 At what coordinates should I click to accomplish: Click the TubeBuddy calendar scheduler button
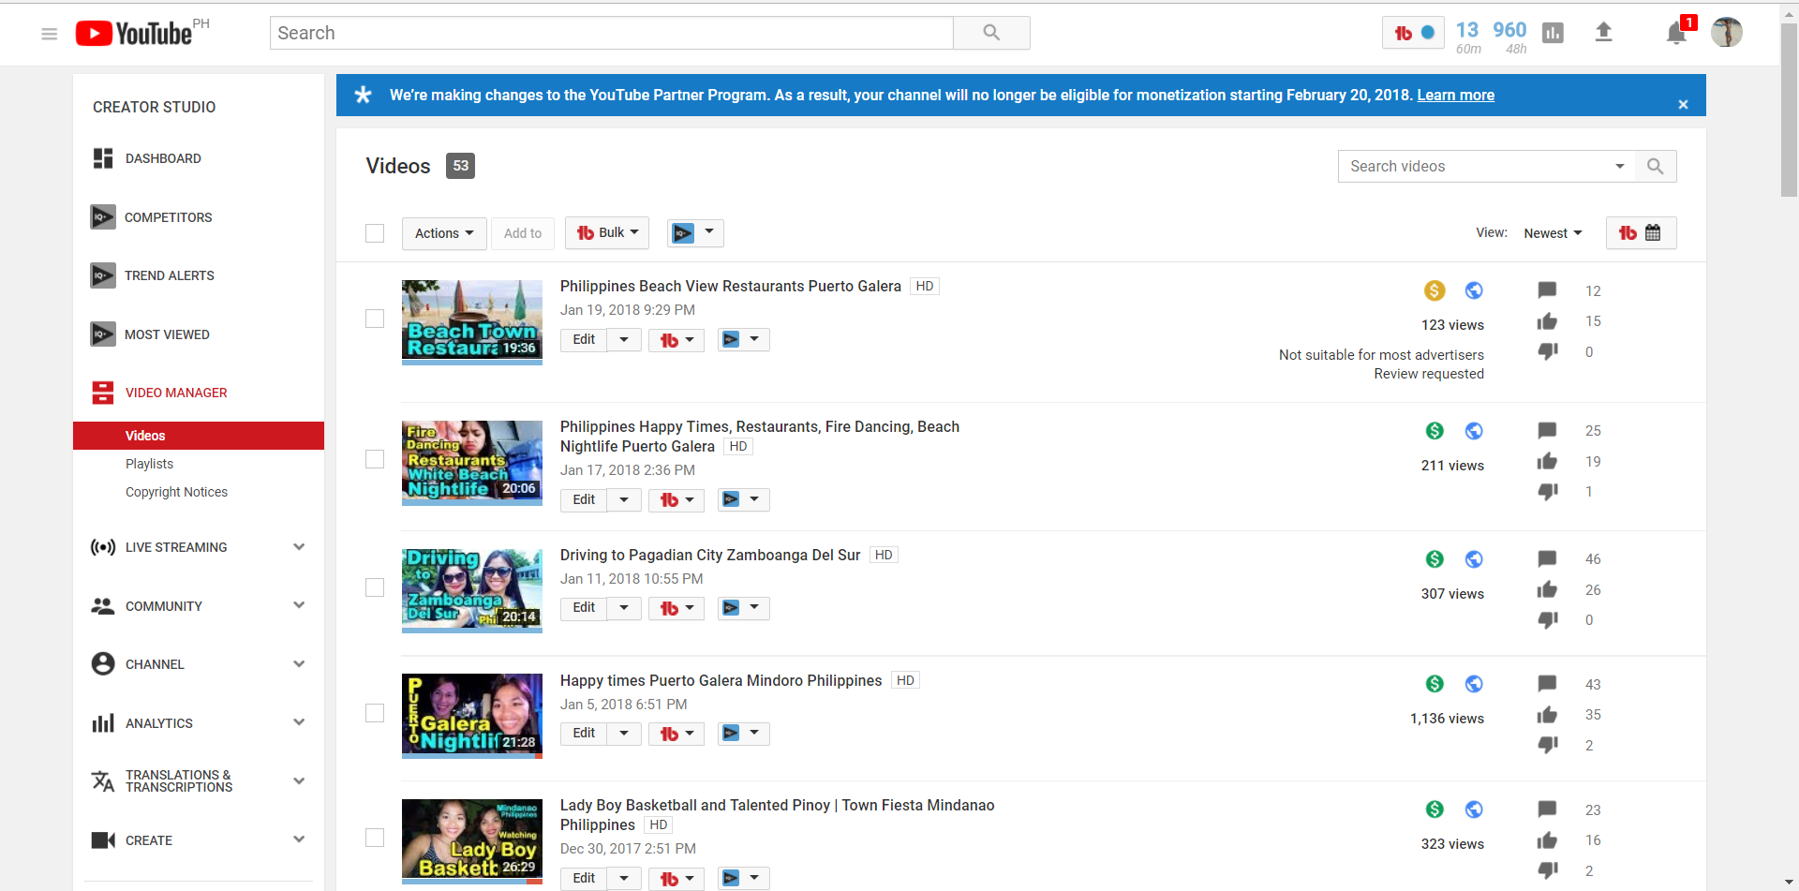(x=1641, y=233)
